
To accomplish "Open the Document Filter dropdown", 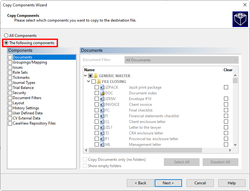I will coord(181,60).
